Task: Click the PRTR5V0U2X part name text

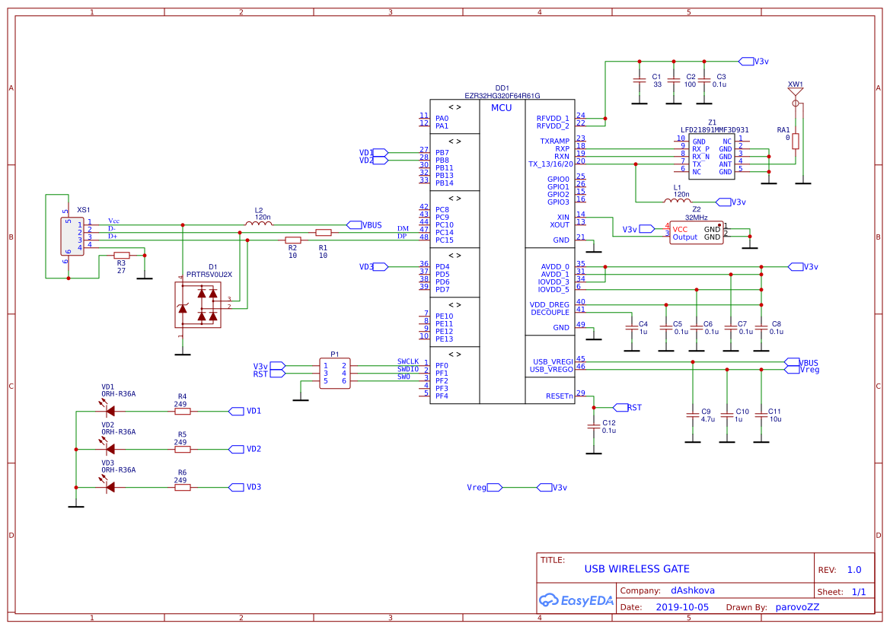Action: pyautogui.click(x=209, y=275)
